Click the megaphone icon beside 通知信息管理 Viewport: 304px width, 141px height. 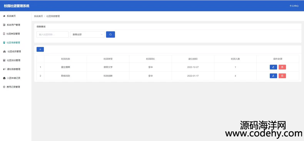coord(4,69)
